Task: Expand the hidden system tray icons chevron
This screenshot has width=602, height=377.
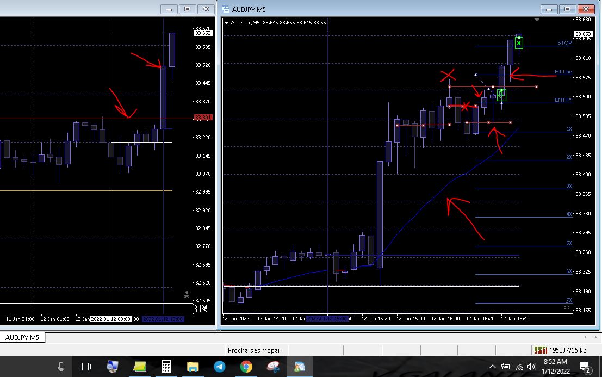Action: point(493,367)
